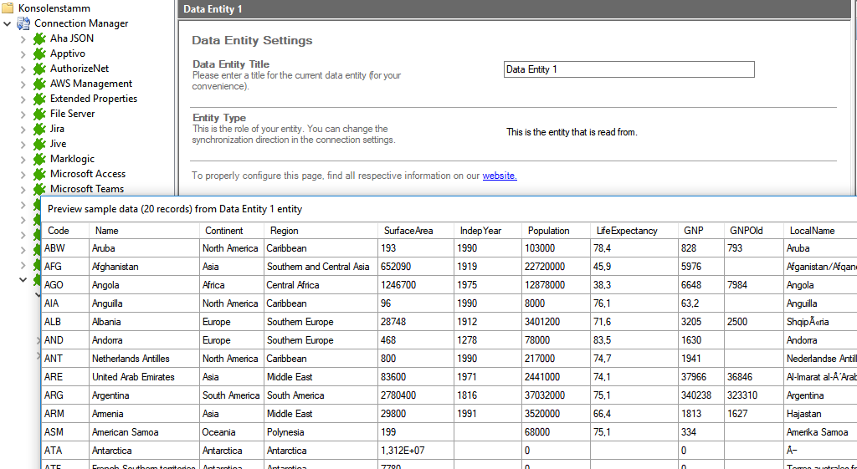Collapse the Connection Manager tree node
The width and height of the screenshot is (857, 469).
coord(8,23)
